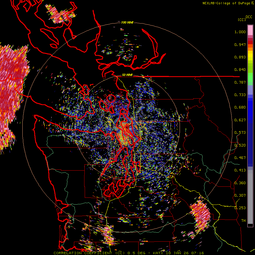Screen dimensions: 255x255
Task: Pick the pink color bar segment at 1.000
Action: (250, 30)
